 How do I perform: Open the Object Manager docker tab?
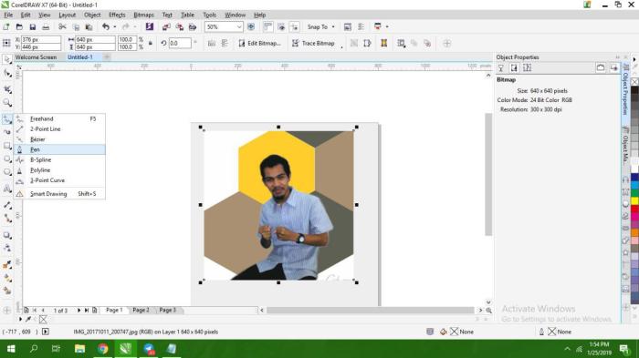tap(625, 146)
